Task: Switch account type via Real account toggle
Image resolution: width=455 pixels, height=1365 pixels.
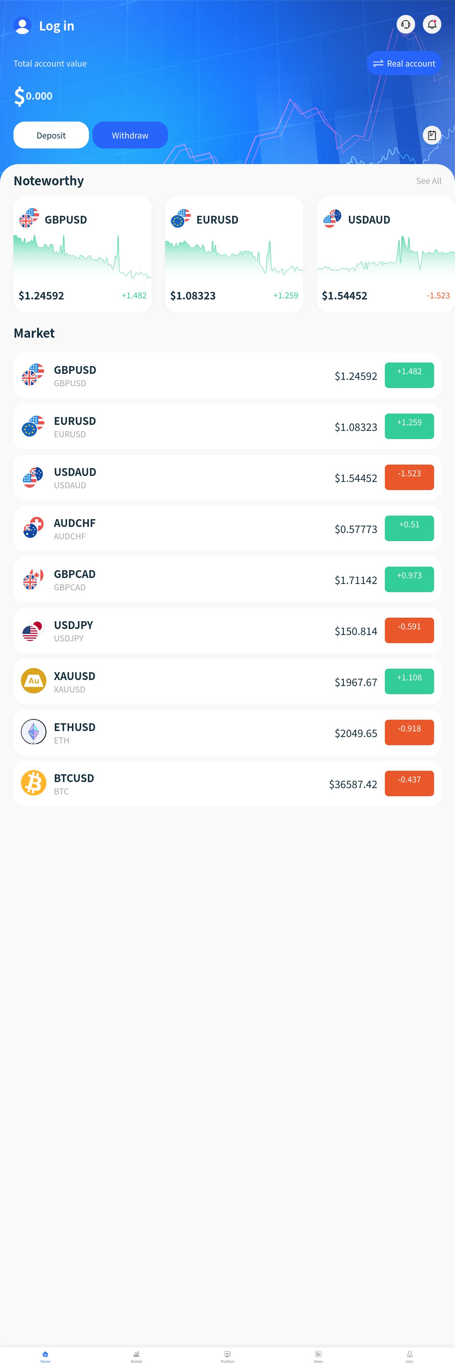Action: coord(404,63)
